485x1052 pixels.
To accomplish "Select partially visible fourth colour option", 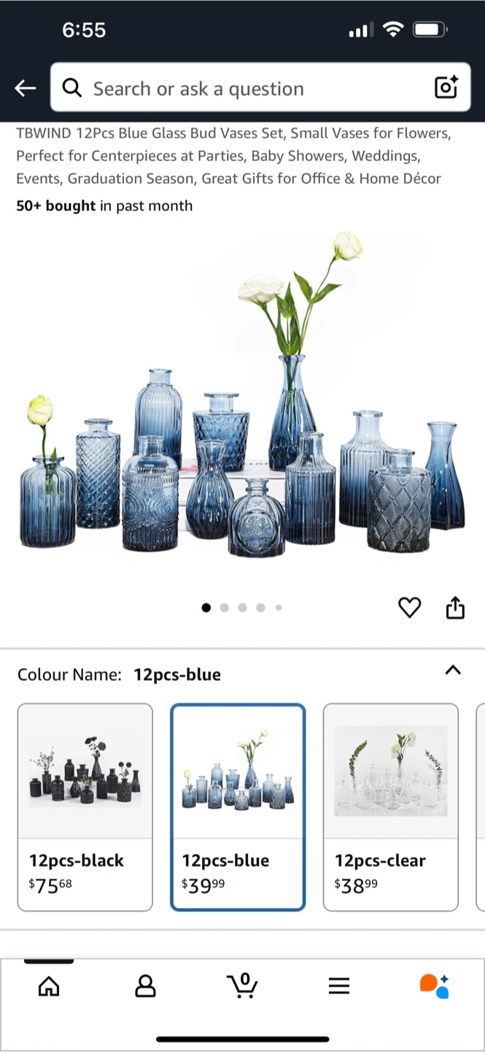I will pos(480,807).
